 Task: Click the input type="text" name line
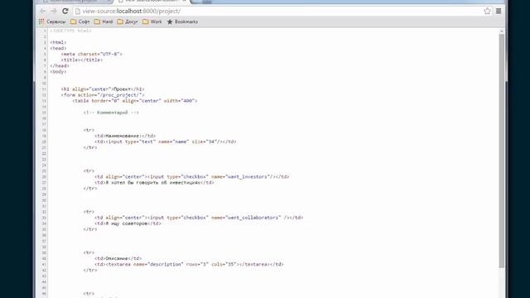[166, 142]
